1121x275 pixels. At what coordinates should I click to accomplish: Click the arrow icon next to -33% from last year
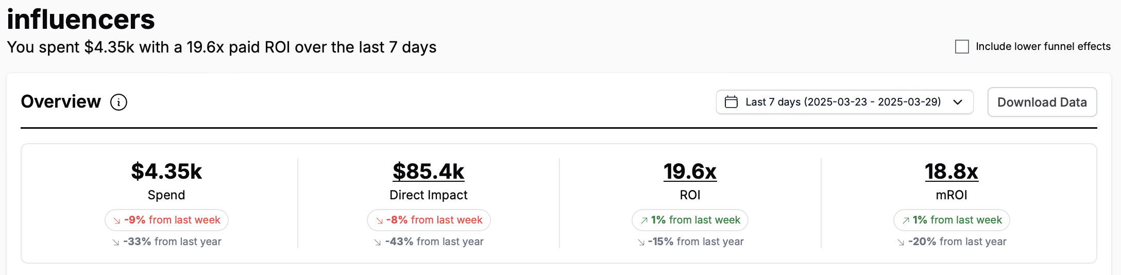tap(116, 242)
